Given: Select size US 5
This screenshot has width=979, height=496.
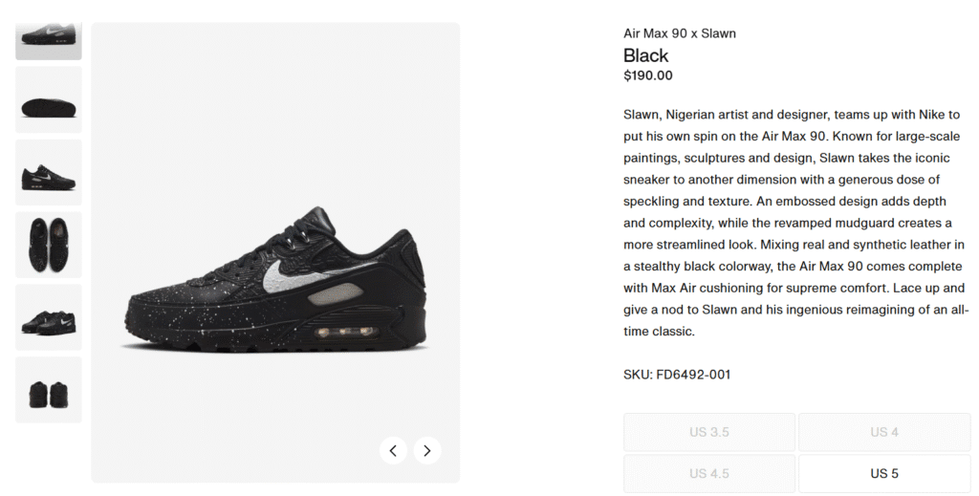Looking at the screenshot, I should click(x=884, y=473).
